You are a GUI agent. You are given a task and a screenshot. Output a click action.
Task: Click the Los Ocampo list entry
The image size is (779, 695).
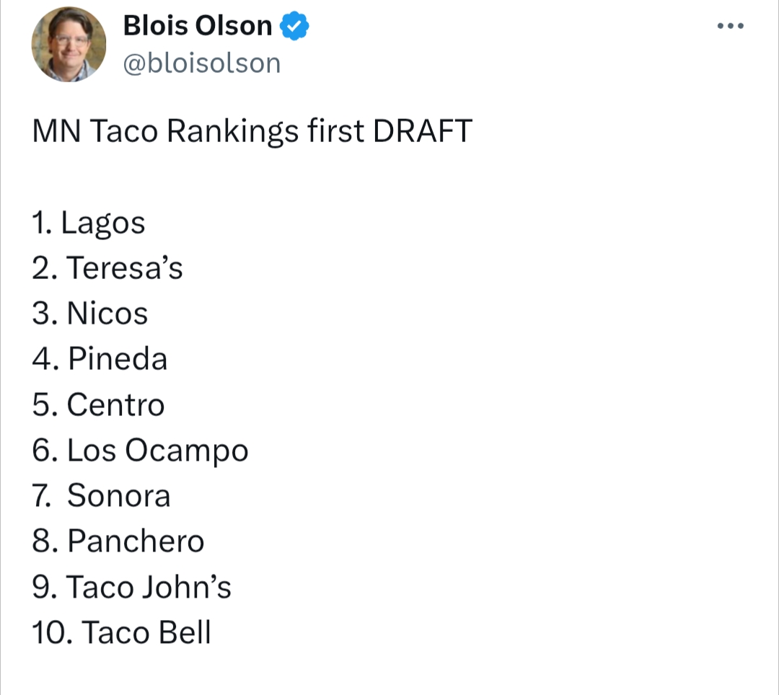point(157,451)
